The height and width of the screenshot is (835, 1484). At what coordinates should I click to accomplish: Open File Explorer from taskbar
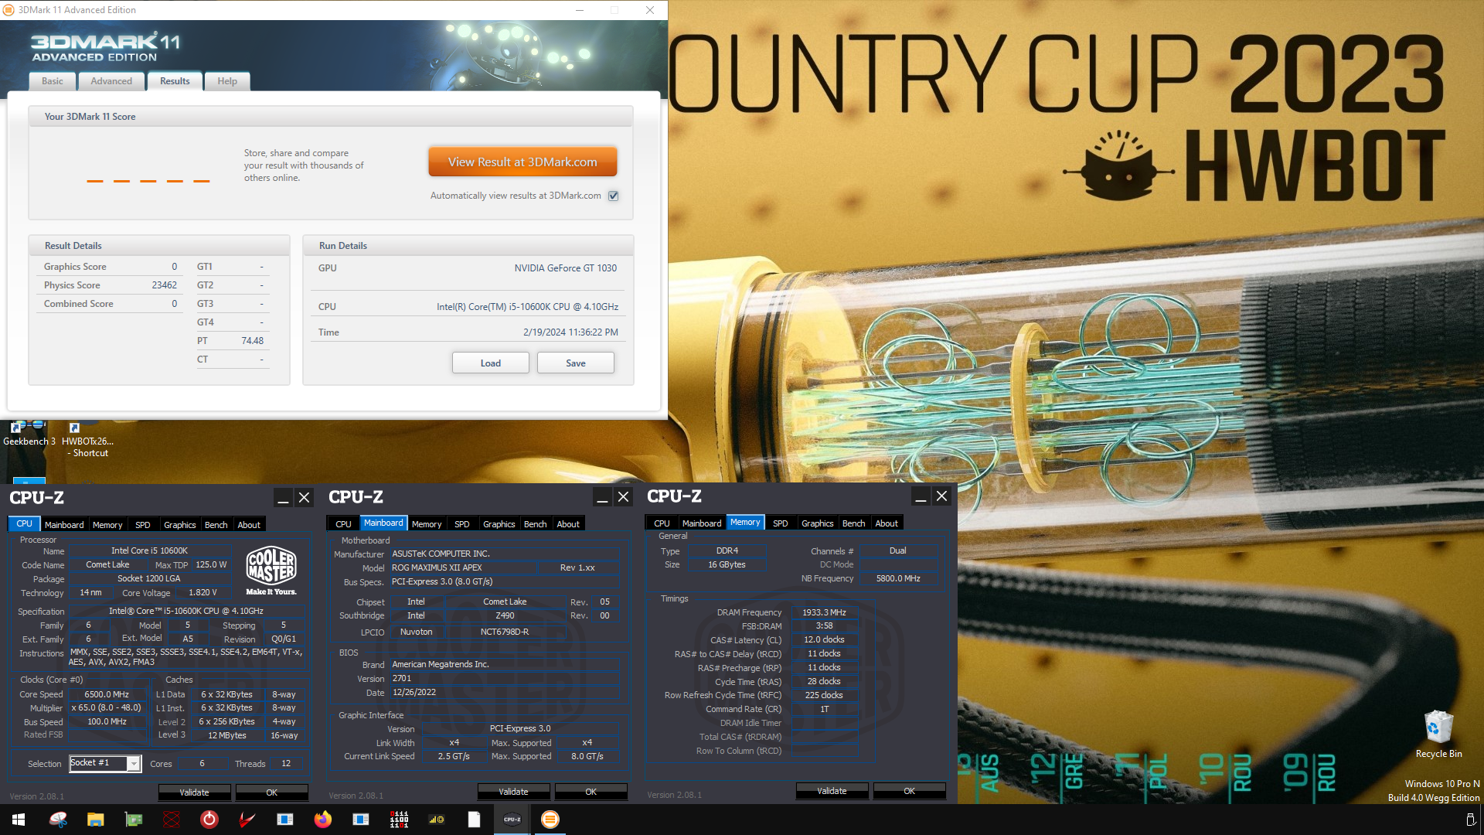coord(95,820)
